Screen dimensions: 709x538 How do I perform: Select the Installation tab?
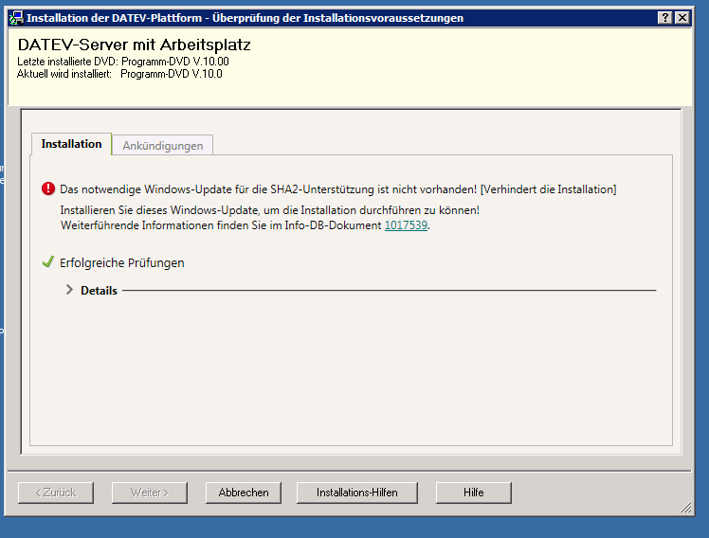[x=71, y=144]
